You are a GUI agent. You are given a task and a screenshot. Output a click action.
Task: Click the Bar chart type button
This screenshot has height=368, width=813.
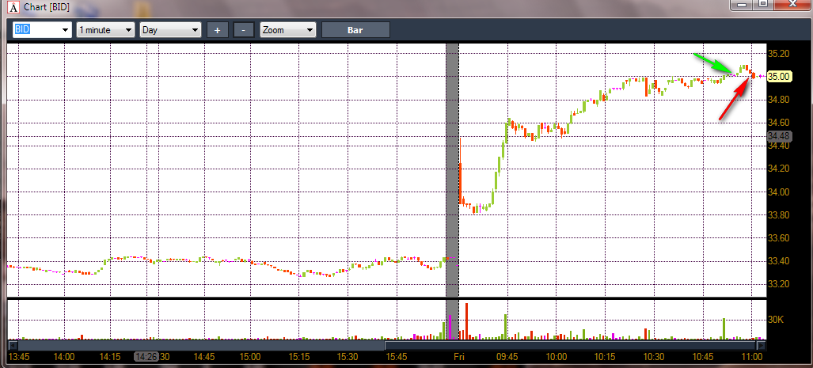355,30
